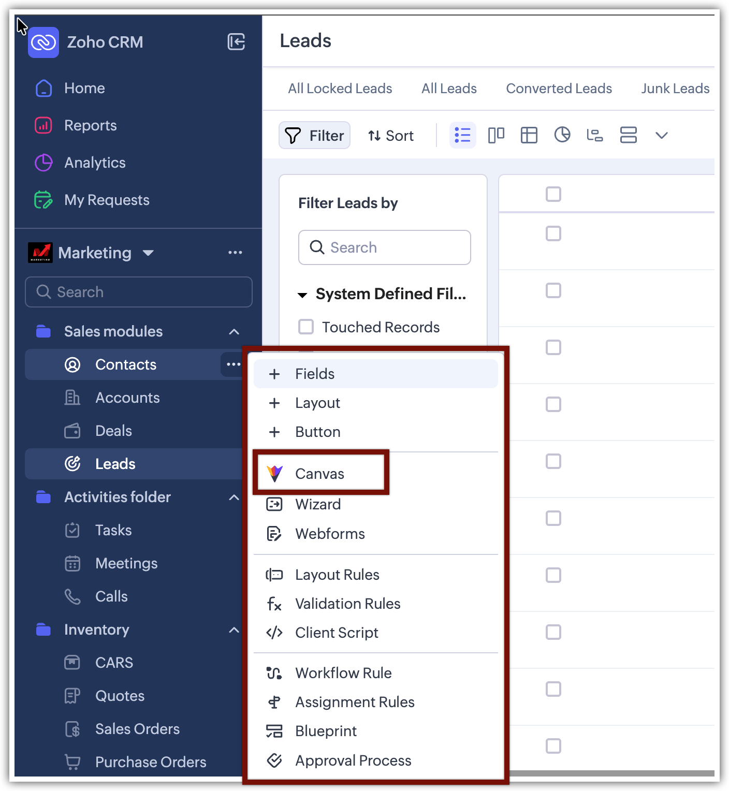
Task: Open Blueprint from the menu
Action: (326, 731)
